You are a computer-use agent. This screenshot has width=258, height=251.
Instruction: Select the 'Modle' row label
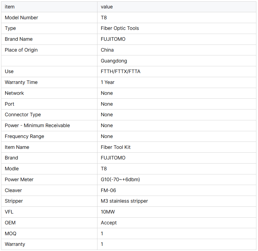(12, 169)
